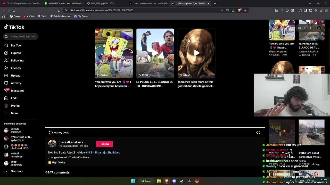Go to the LIVE section
The height and width of the screenshot is (185, 330).
(10, 98)
